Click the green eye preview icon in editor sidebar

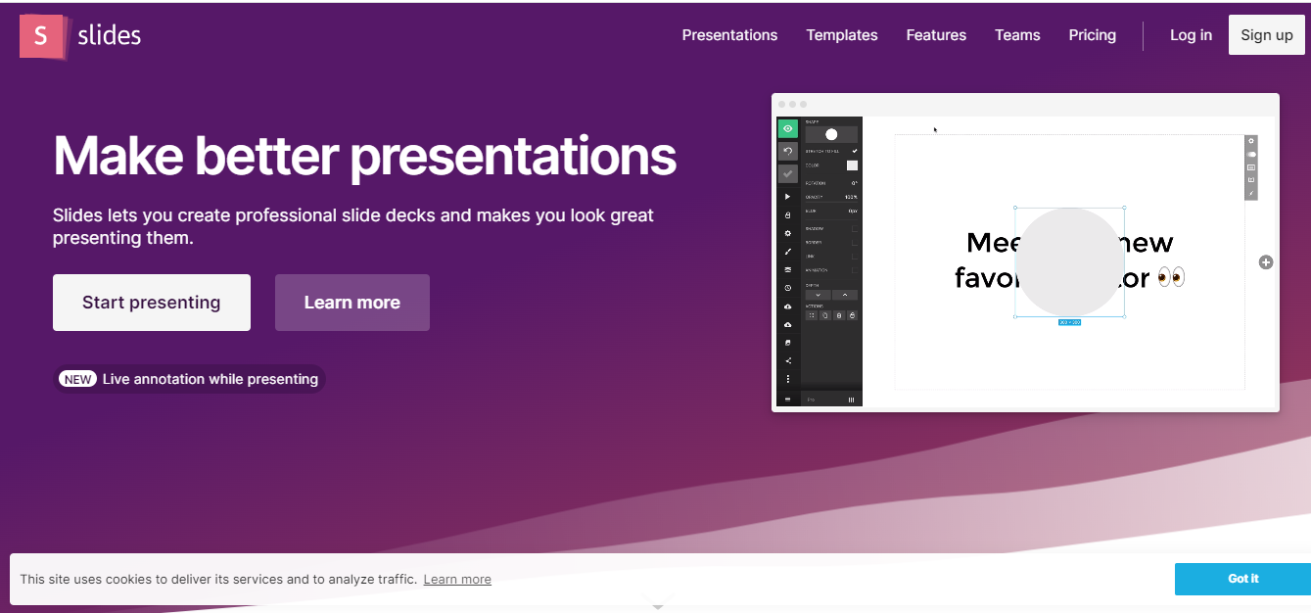[788, 128]
